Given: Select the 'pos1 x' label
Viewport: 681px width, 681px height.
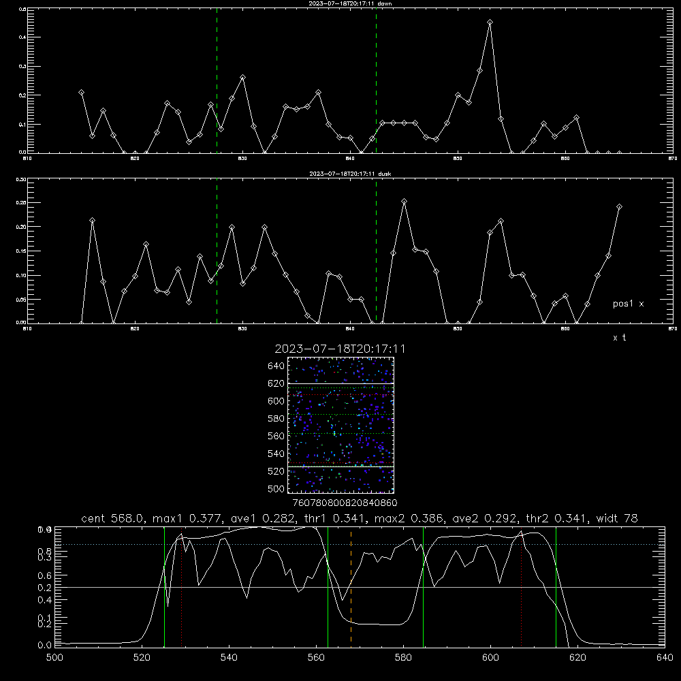Looking at the screenshot, I should (628, 304).
